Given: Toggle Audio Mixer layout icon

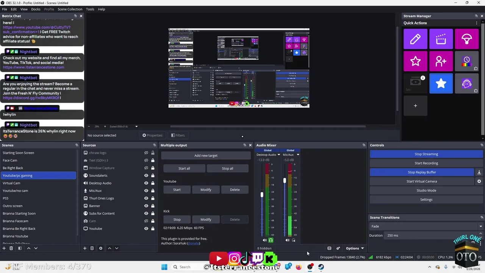Looking at the screenshot, I should tap(329, 248).
